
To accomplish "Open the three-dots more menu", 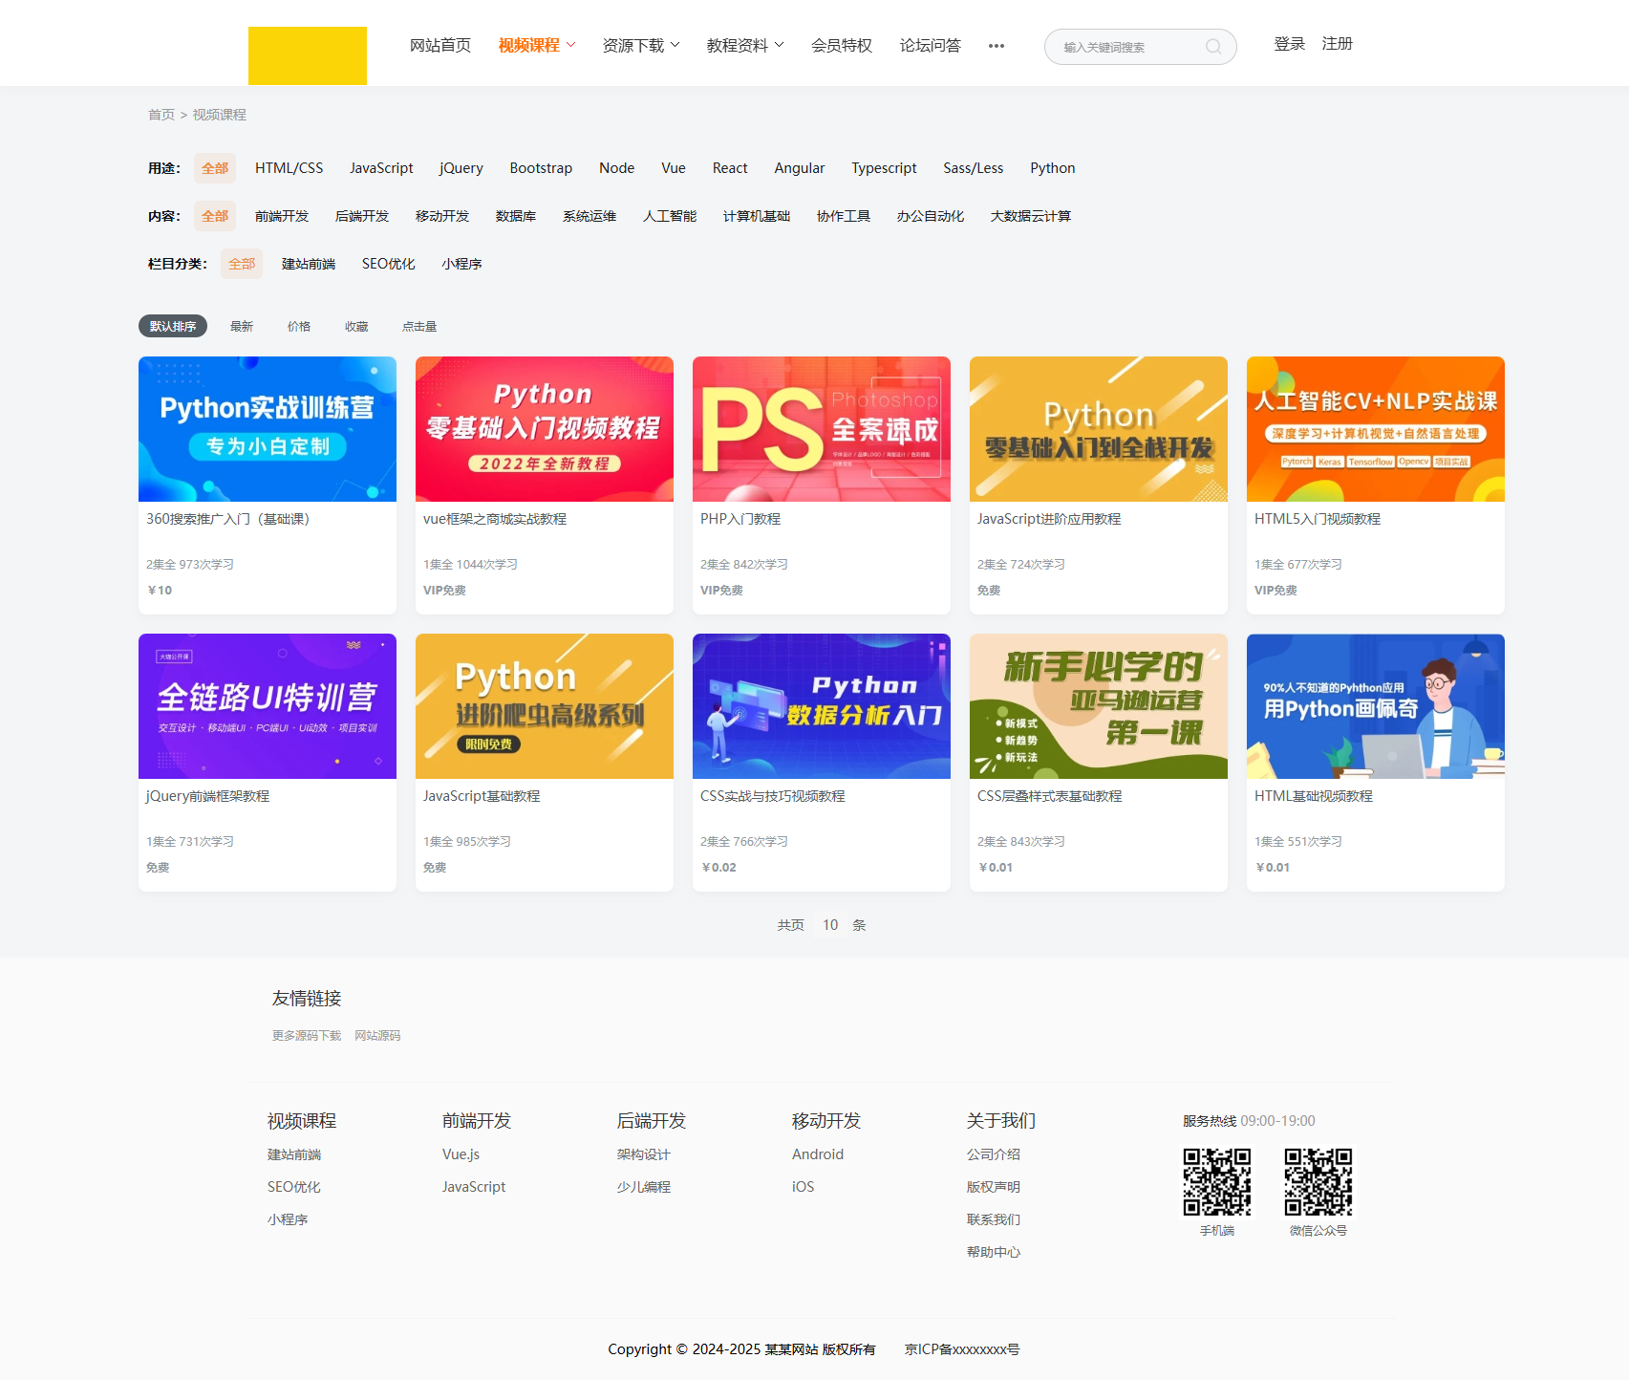I will click(x=996, y=46).
